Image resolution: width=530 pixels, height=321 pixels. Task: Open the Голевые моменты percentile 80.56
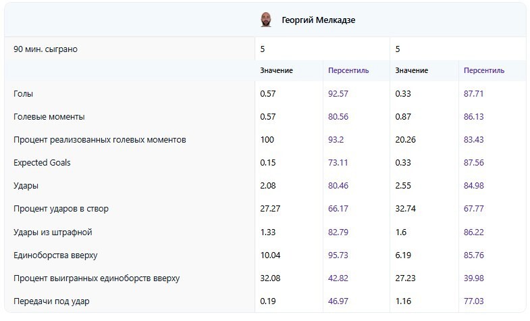338,117
